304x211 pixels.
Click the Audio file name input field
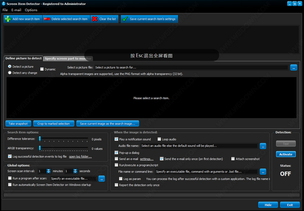(x=199, y=146)
